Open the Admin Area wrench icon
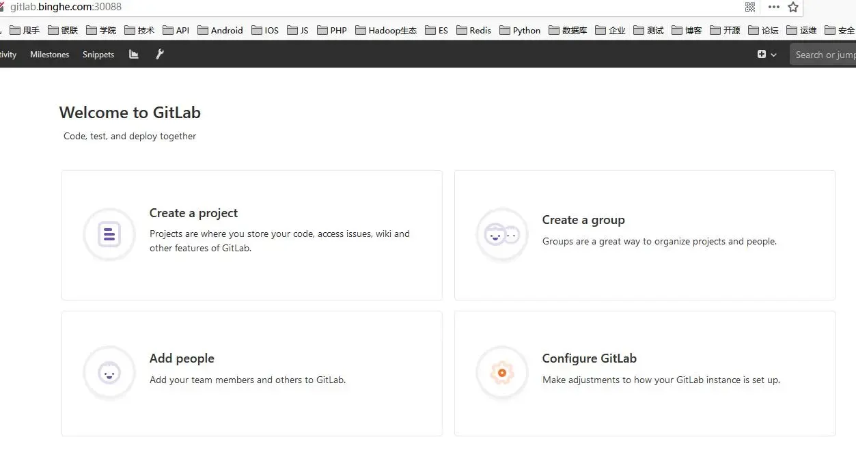This screenshot has height=450, width=856. click(159, 54)
